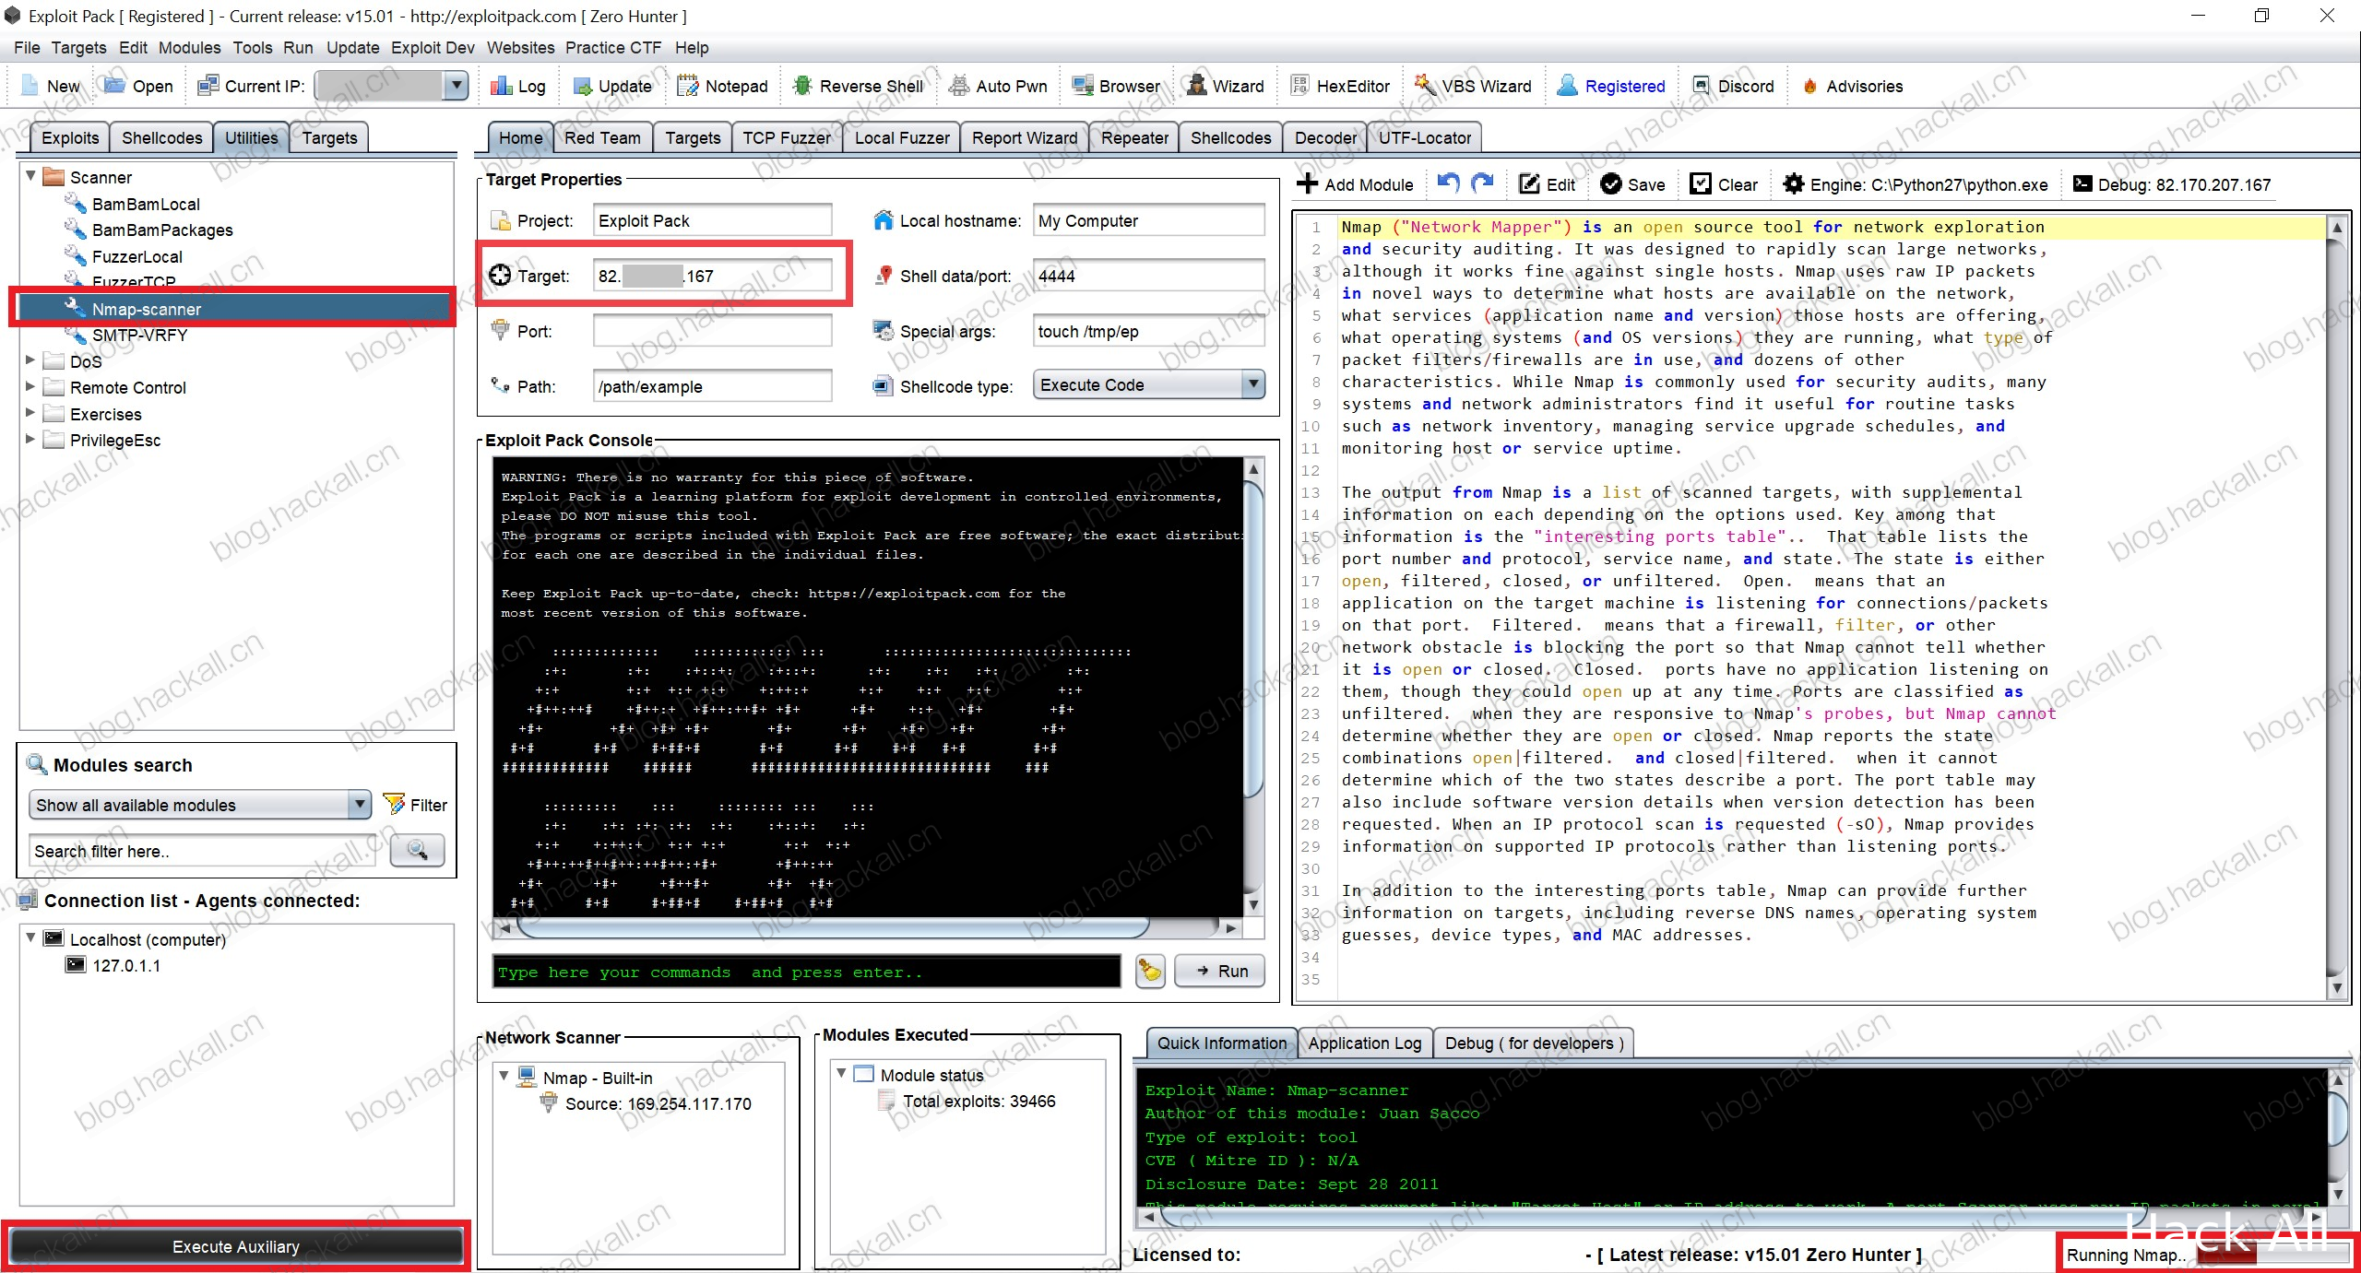2361x1273 pixels.
Task: Expand the Exercises folder
Action: (x=30, y=413)
